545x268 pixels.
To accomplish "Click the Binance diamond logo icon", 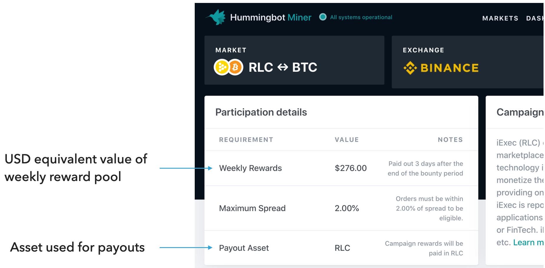I will click(410, 68).
